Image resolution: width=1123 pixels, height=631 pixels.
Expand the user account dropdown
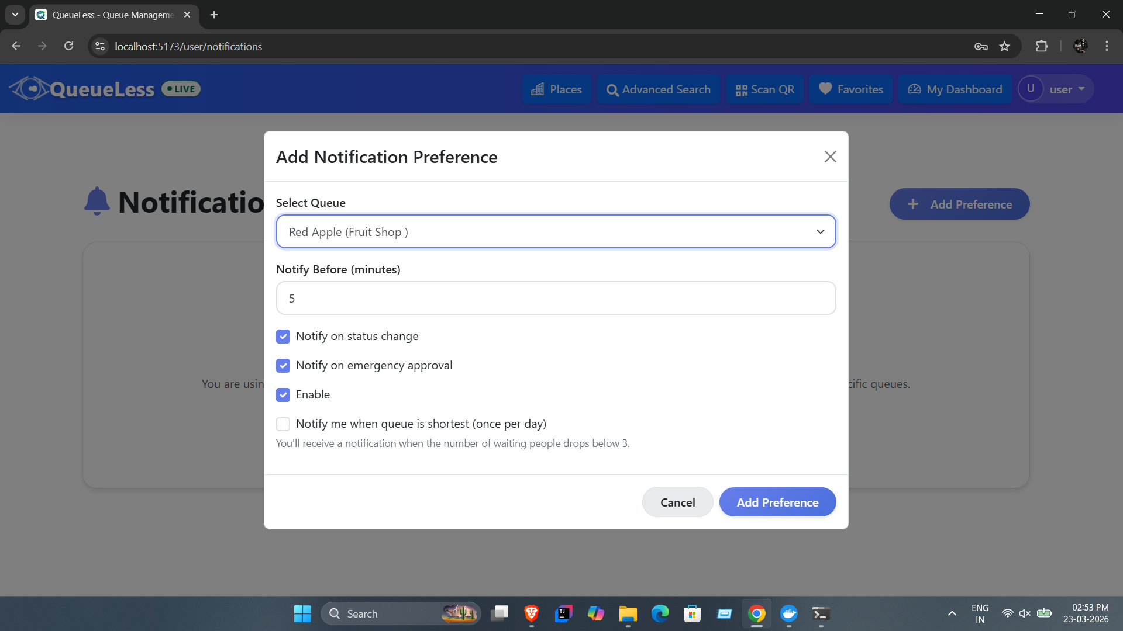(1056, 89)
